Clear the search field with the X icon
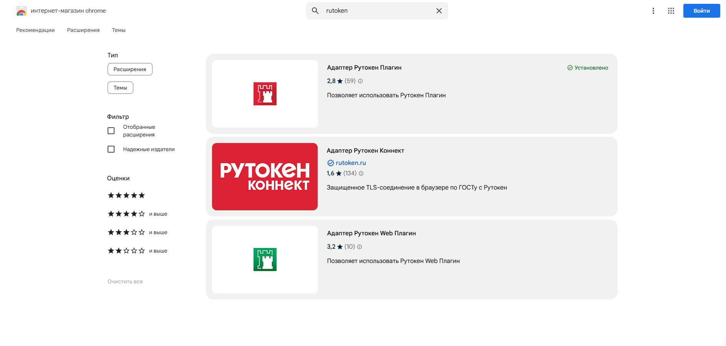The height and width of the screenshot is (346, 726). [x=439, y=11]
